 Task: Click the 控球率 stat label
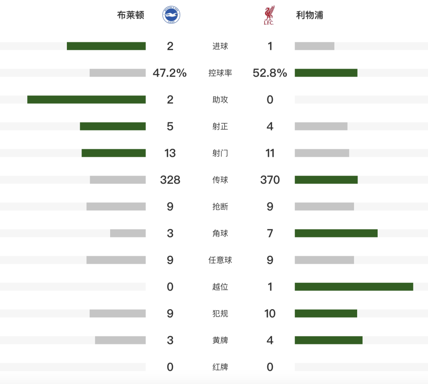pos(220,73)
